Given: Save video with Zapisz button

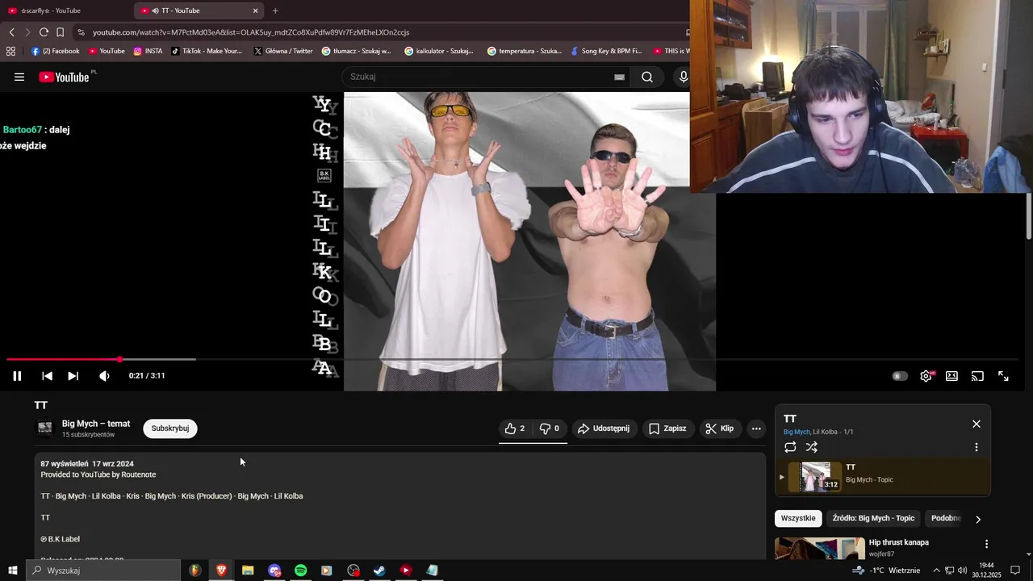Looking at the screenshot, I should point(667,428).
